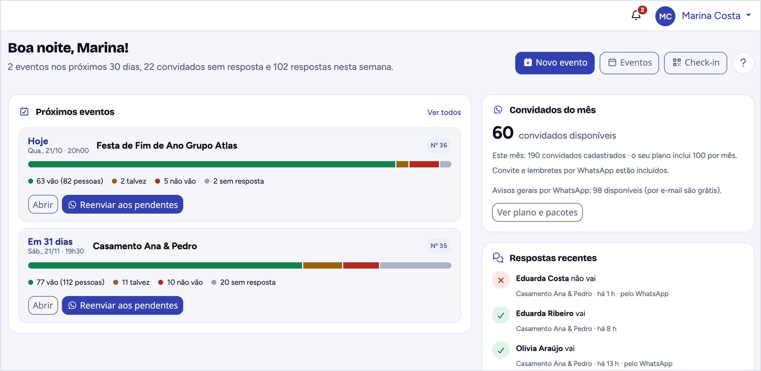This screenshot has width=761, height=371.
Task: Click the 5 não vão legend entry
Action: click(176, 181)
